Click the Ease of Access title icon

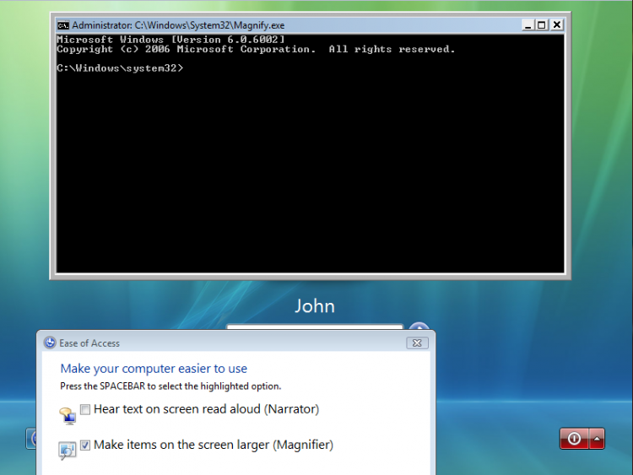(x=50, y=343)
